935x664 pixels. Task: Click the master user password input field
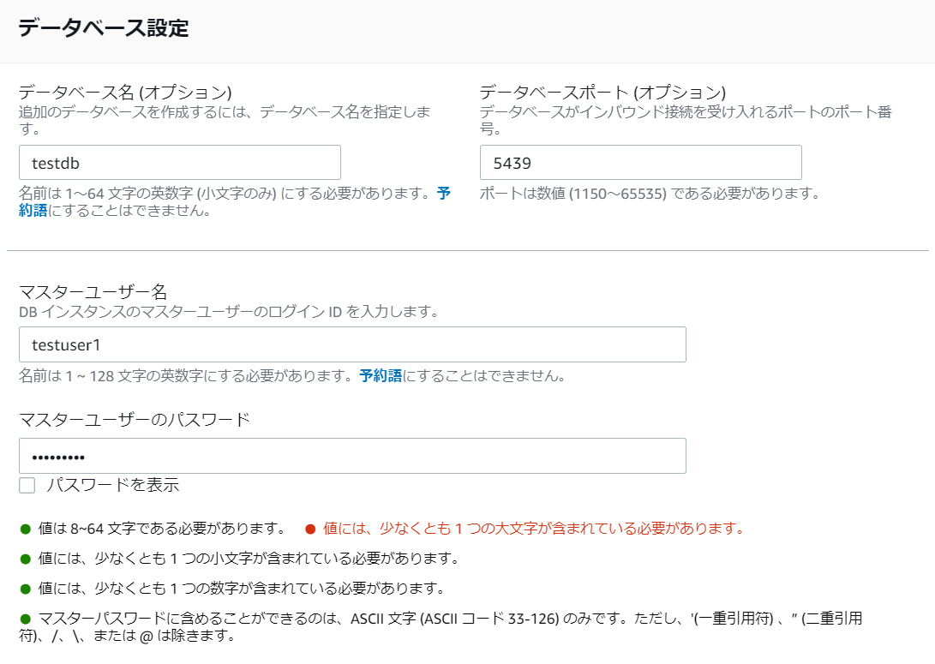[351, 456]
